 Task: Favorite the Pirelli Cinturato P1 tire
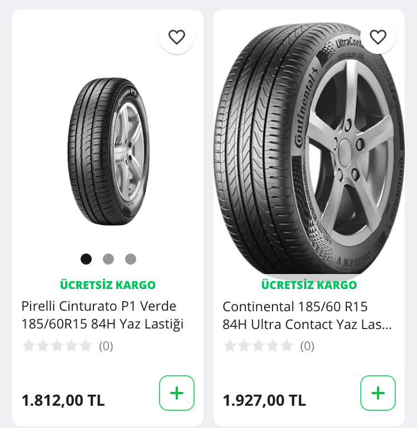point(176,37)
